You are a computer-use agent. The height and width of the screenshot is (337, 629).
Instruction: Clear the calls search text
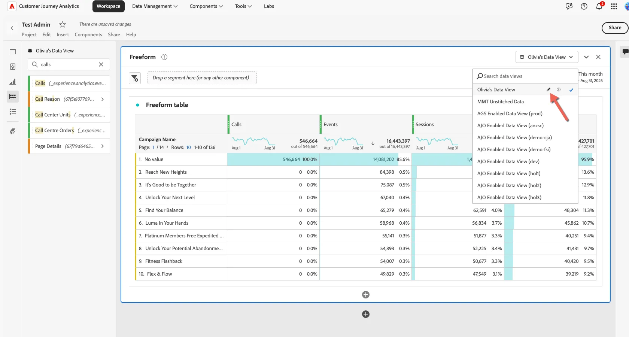coord(101,64)
